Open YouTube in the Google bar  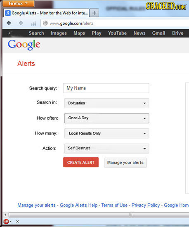tap(117, 33)
